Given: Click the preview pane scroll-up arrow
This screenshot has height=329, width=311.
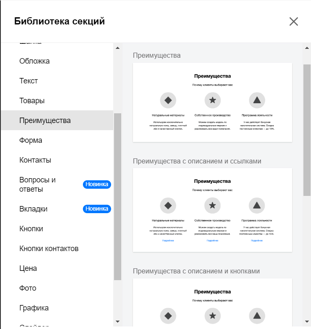Looking at the screenshot, I should (x=307, y=48).
